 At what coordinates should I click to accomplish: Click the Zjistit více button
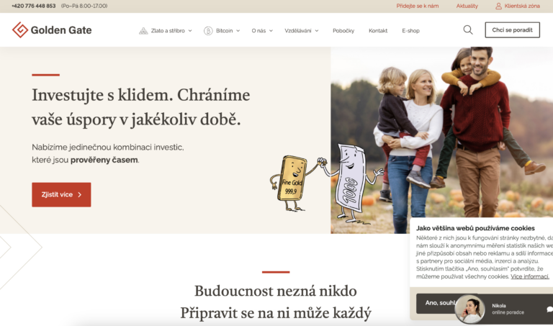(x=61, y=194)
